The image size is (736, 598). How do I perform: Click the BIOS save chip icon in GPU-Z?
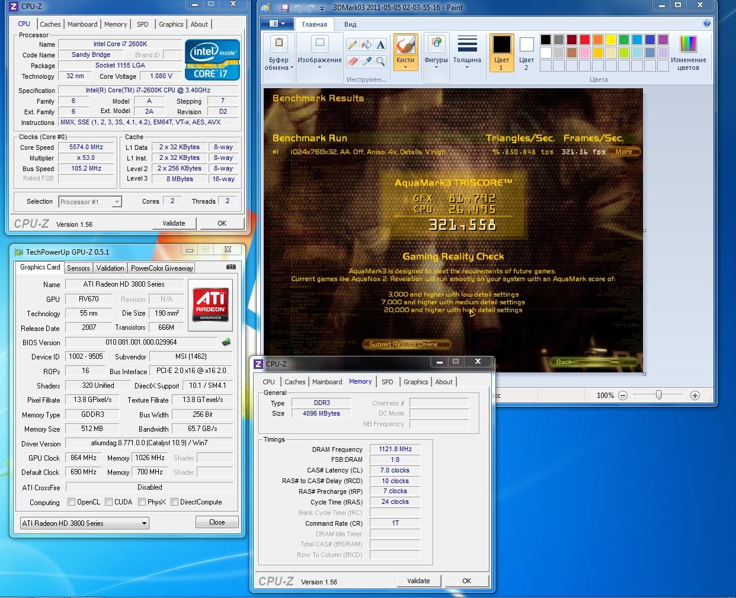[x=226, y=342]
